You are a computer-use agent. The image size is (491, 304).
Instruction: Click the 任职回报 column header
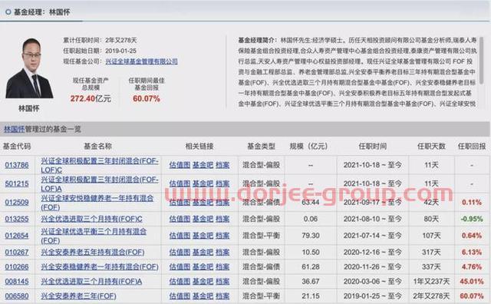click(x=472, y=146)
